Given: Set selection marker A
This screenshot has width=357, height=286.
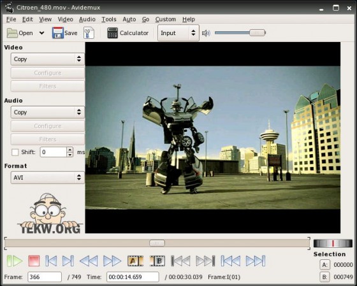Looking at the screenshot, I should [135, 261].
